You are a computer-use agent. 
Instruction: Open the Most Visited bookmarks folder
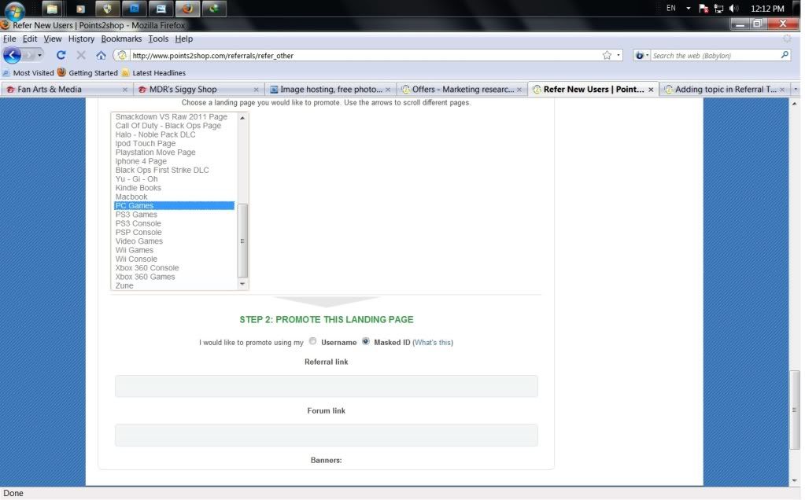click(x=28, y=73)
